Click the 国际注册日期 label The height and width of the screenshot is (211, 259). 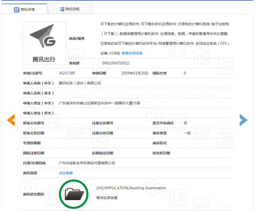[x=34, y=153]
